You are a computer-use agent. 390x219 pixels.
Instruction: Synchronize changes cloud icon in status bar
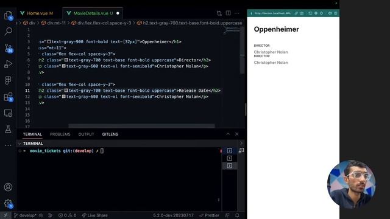point(41,215)
